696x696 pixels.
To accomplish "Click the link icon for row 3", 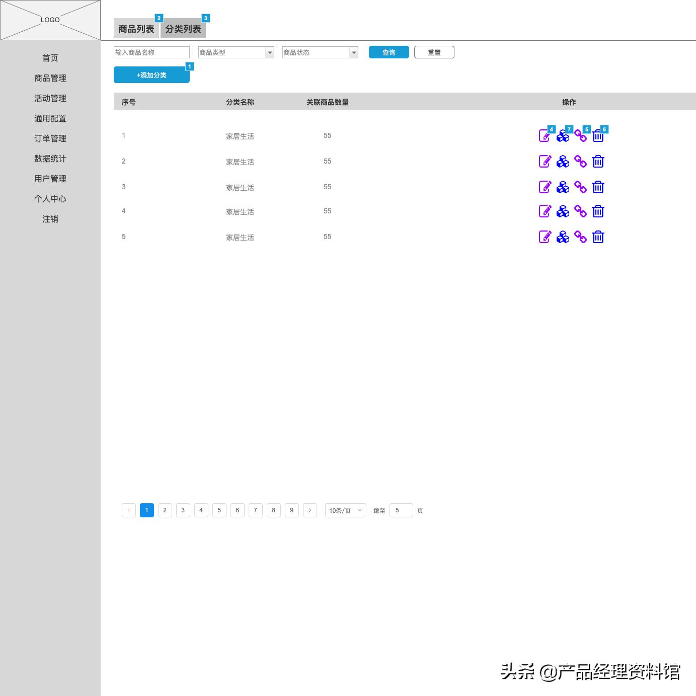I will [581, 187].
